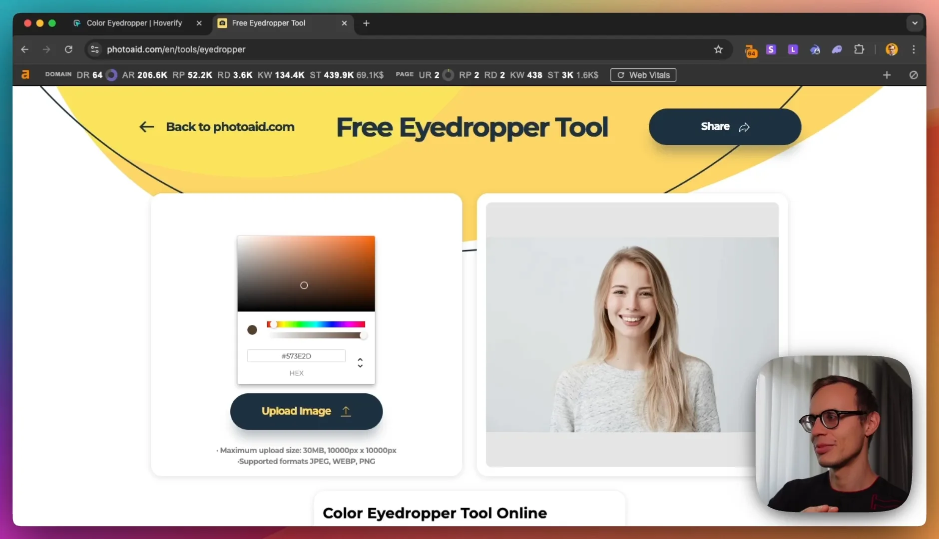Open the Chrome profile avatar

click(892, 49)
